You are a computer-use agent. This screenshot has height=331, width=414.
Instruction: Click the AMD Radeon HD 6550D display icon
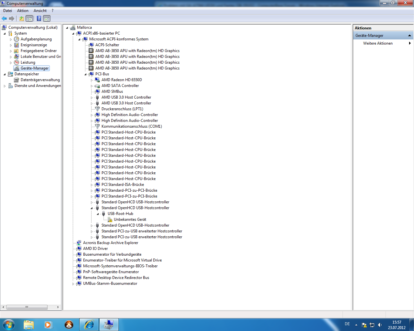(97, 80)
